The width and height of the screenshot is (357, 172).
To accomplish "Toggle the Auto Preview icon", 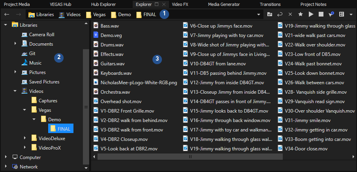I will click(331, 14).
